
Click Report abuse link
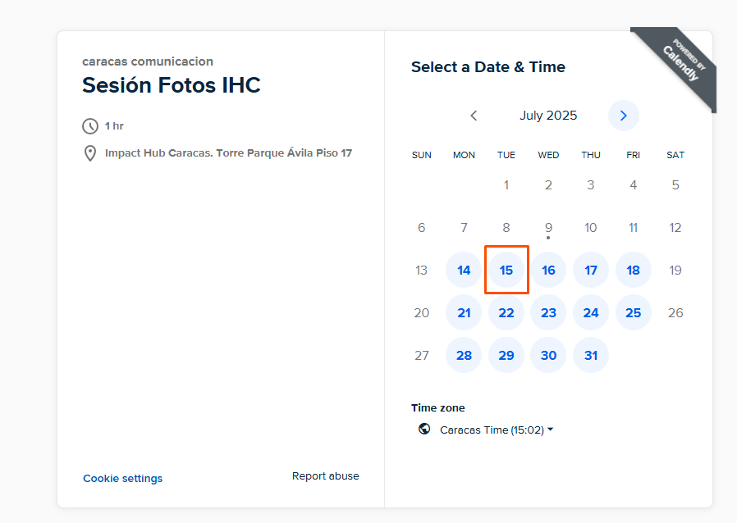tap(325, 476)
